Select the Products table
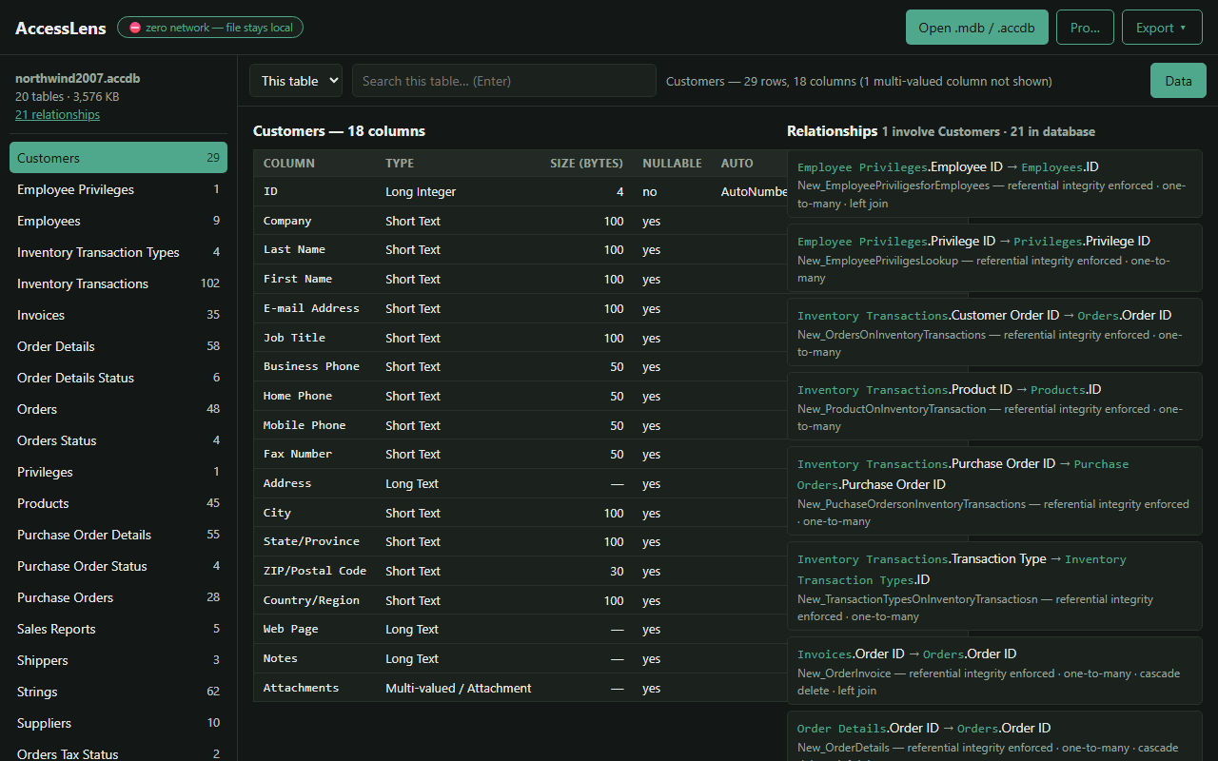The height and width of the screenshot is (761, 1218). pos(118,503)
